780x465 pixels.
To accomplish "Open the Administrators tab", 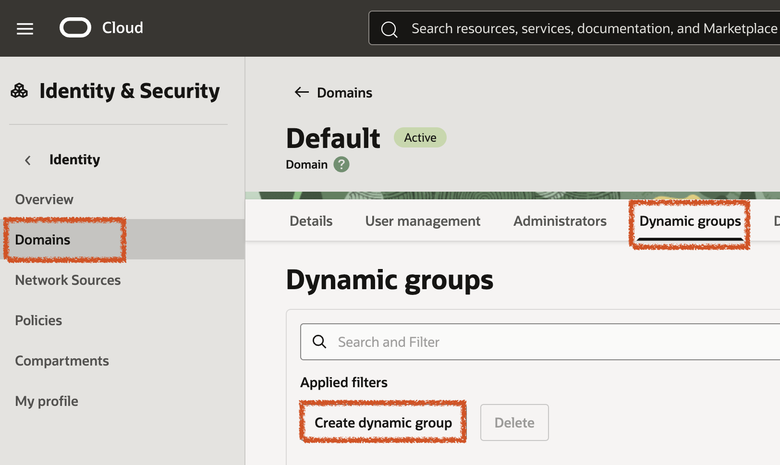I will tap(560, 221).
